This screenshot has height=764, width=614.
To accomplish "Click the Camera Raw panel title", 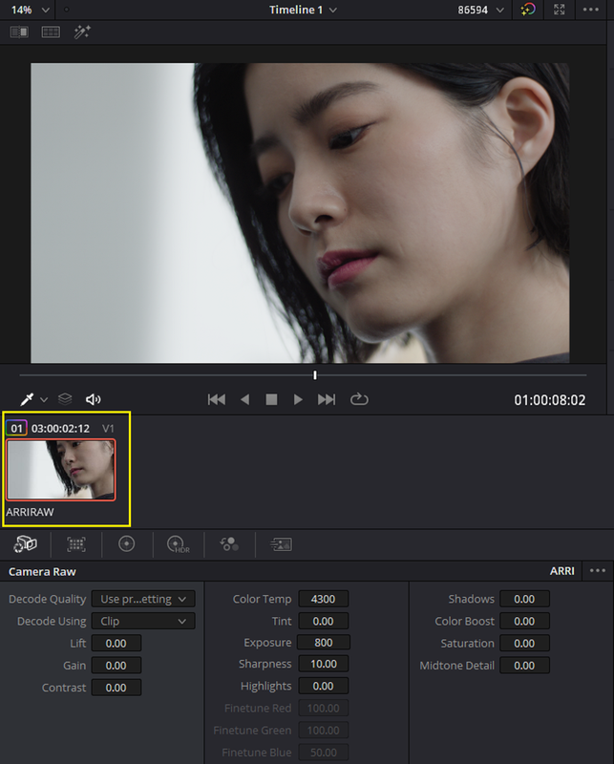I will (42, 571).
